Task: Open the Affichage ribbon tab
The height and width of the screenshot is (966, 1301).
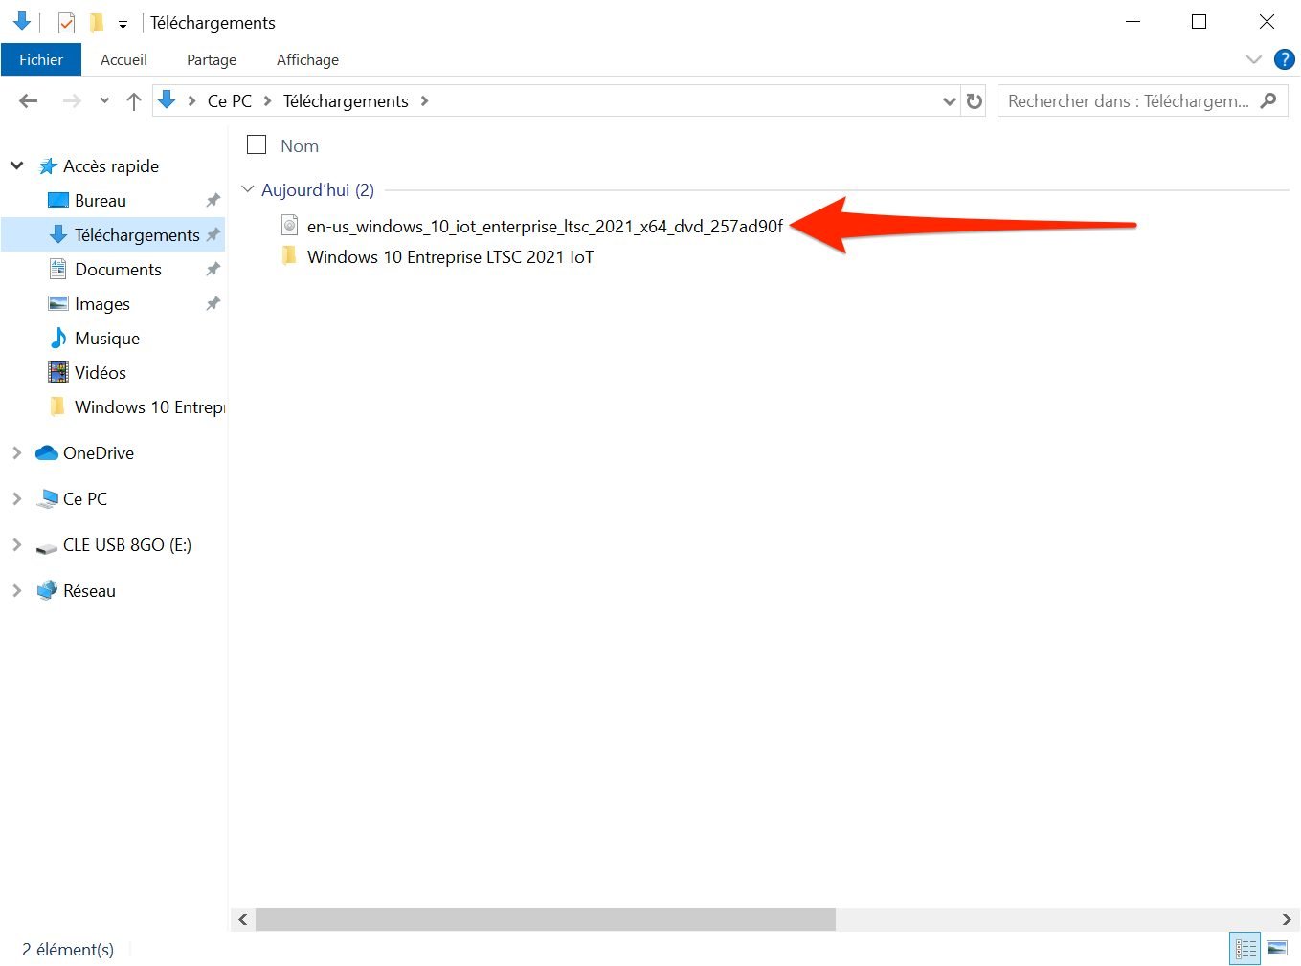Action: pyautogui.click(x=307, y=59)
